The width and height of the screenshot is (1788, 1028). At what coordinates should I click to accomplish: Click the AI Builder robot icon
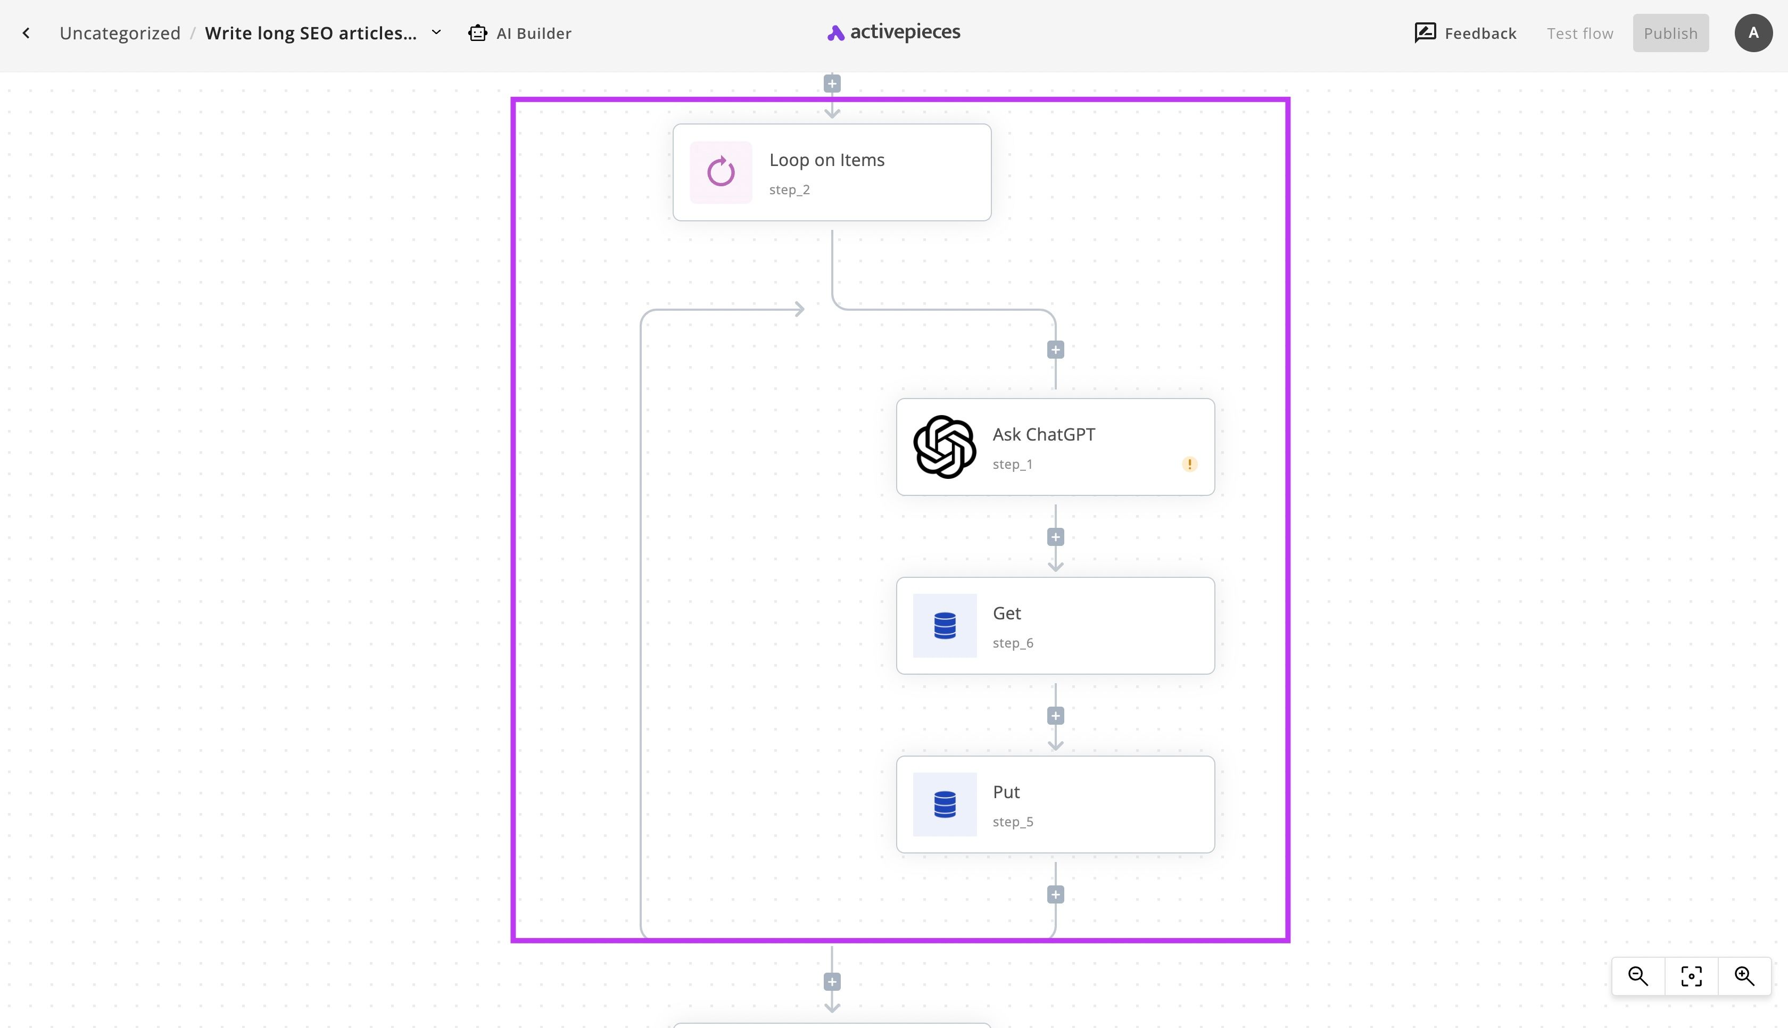(478, 33)
